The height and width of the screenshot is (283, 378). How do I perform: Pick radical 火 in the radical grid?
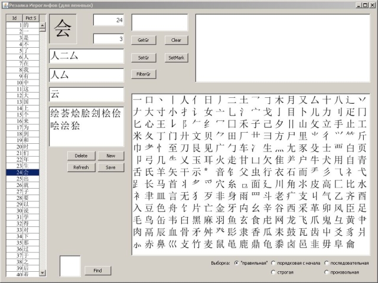pos(220,160)
